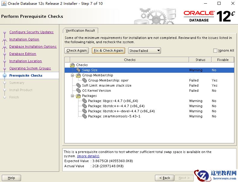
Task: Open the more details link
Action: 88,156
